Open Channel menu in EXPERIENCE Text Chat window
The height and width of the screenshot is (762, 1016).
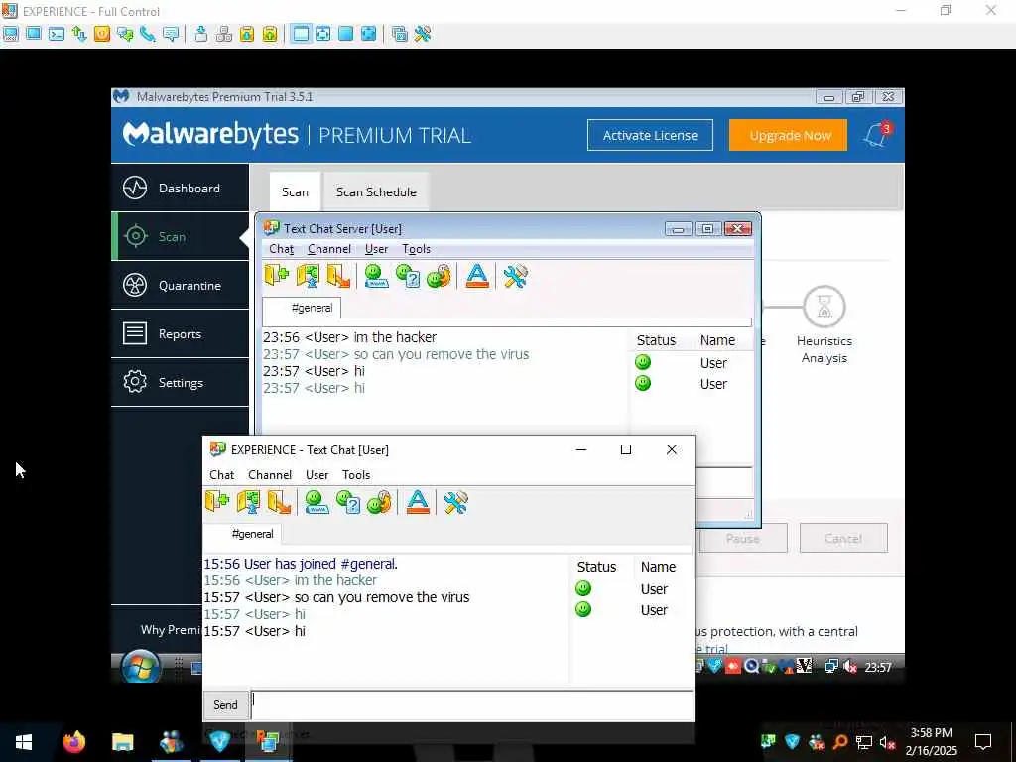pyautogui.click(x=270, y=475)
